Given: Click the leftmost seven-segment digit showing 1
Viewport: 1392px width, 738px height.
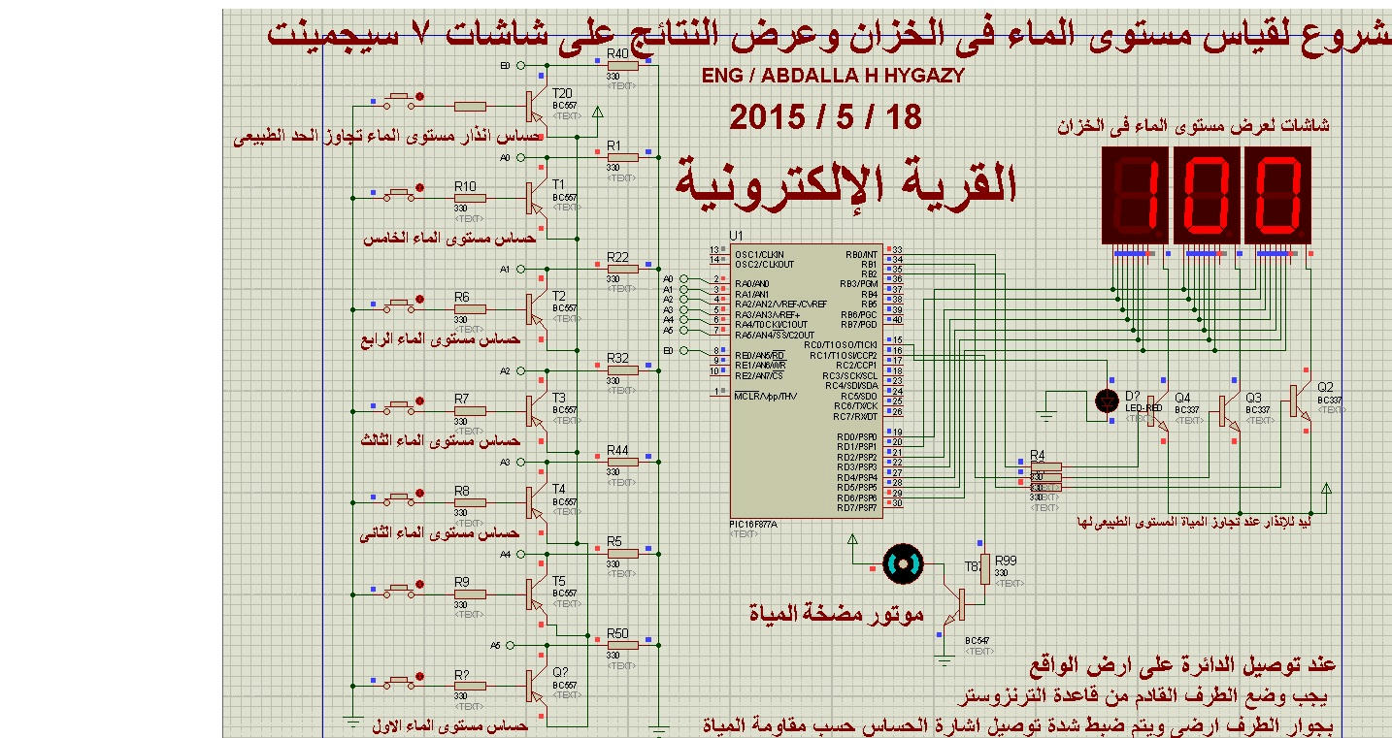Looking at the screenshot, I should pyautogui.click(x=1135, y=195).
